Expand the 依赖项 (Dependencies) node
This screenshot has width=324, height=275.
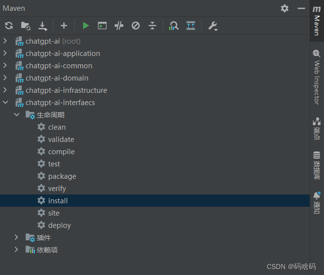coord(17,250)
